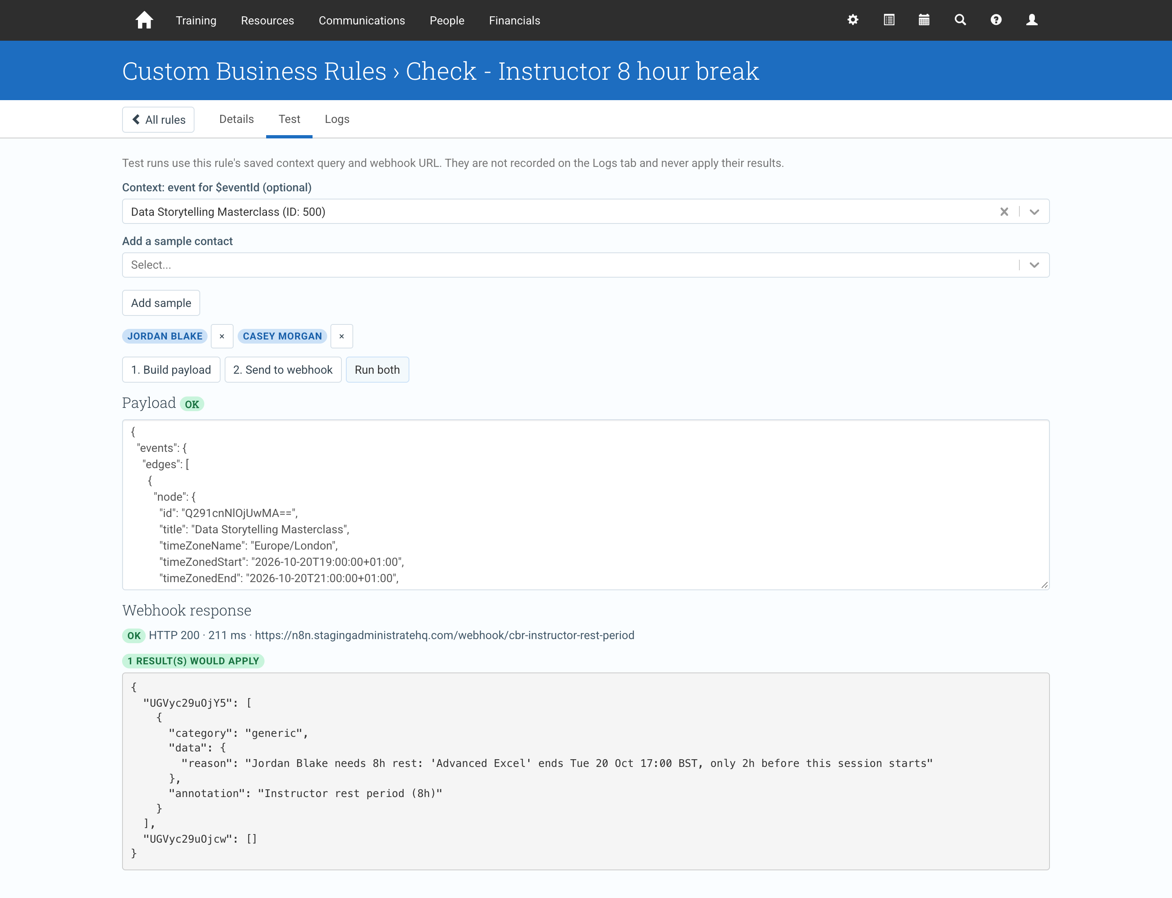Expand the event context dropdown arrow
Image resolution: width=1172 pixels, height=898 pixels.
1034,212
